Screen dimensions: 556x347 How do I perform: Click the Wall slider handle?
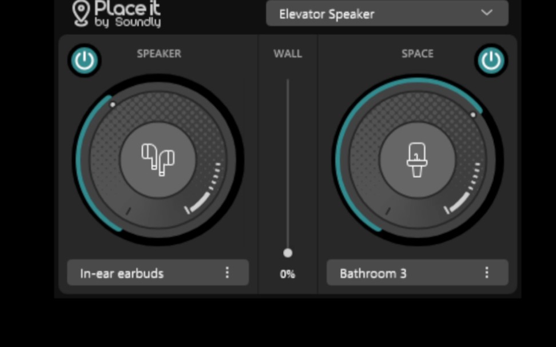pos(288,253)
